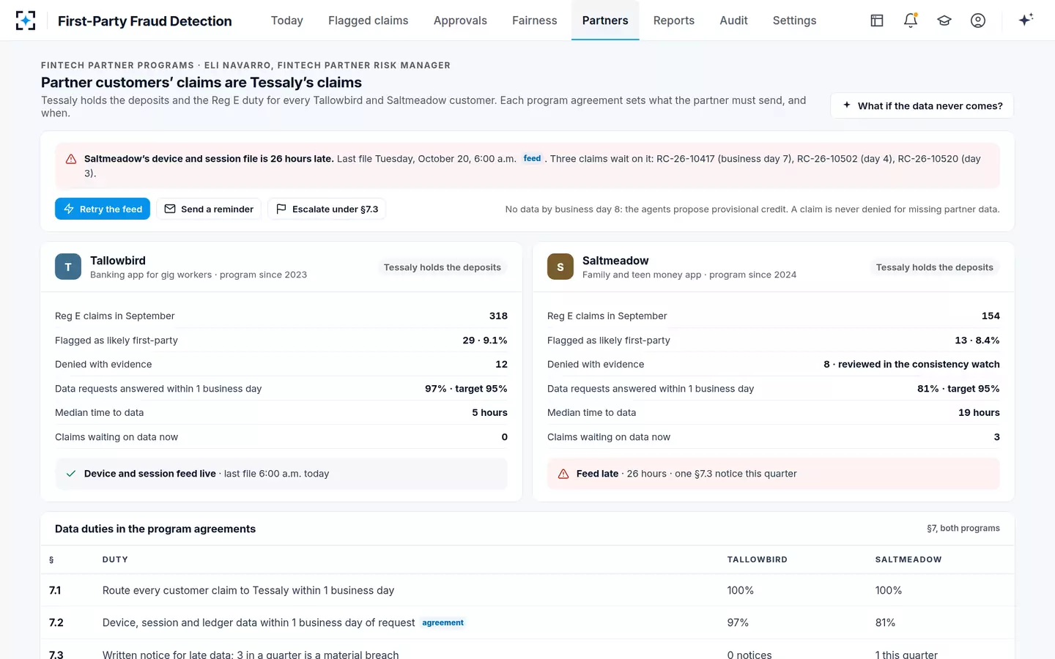Click Tallowbird's 318 Reg E claims value

pos(498,316)
